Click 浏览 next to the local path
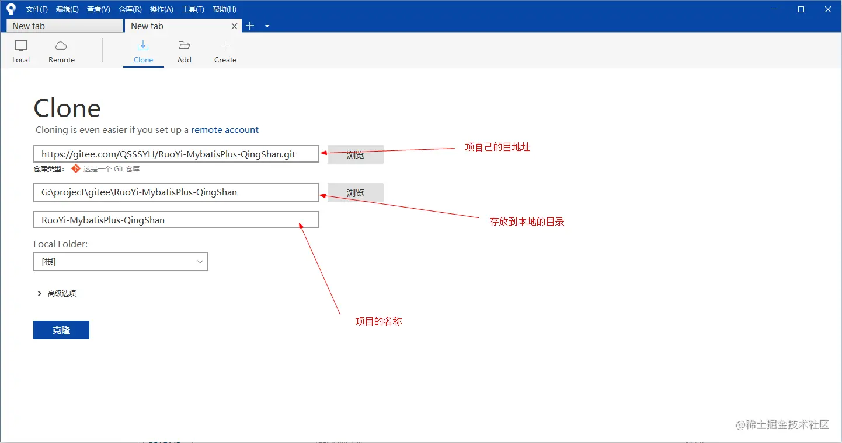Image resolution: width=842 pixels, height=443 pixels. pos(356,192)
